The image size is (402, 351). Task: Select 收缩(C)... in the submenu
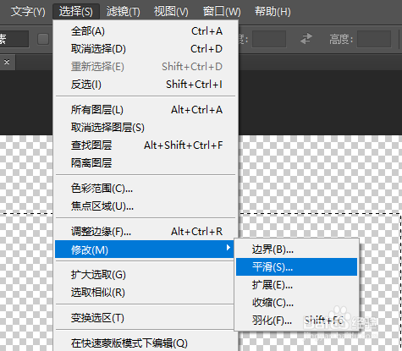coord(296,303)
